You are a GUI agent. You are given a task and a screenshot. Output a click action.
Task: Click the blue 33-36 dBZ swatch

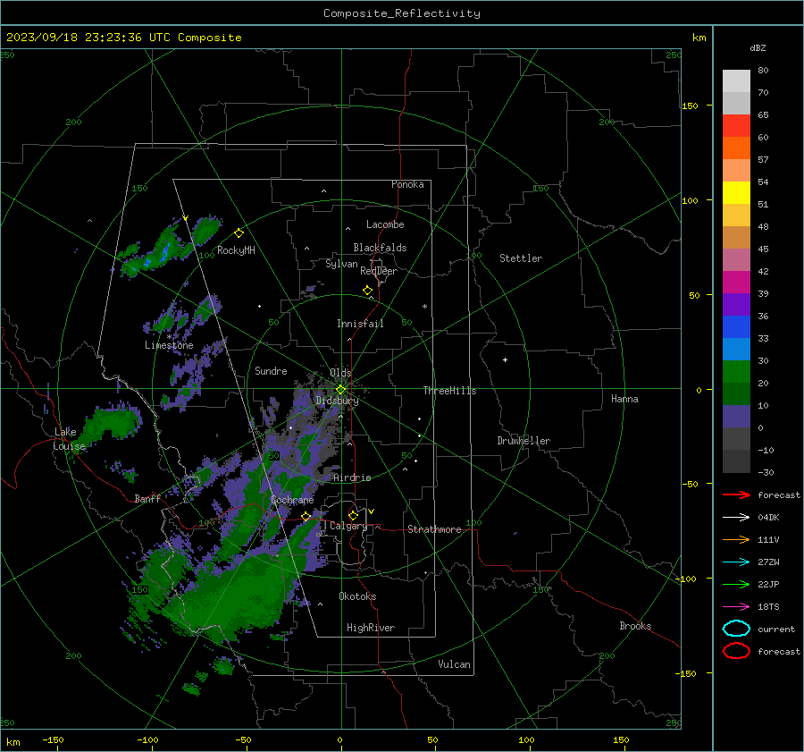click(736, 327)
